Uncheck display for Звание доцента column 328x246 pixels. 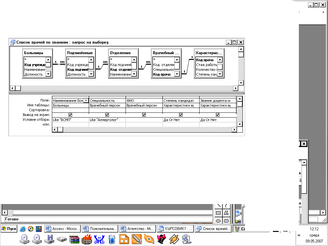point(217,115)
